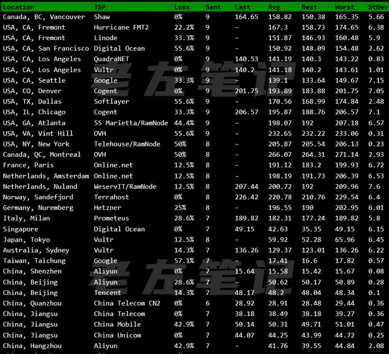Select the StDev column header
The width and height of the screenshot is (389, 354).
(x=378, y=7)
